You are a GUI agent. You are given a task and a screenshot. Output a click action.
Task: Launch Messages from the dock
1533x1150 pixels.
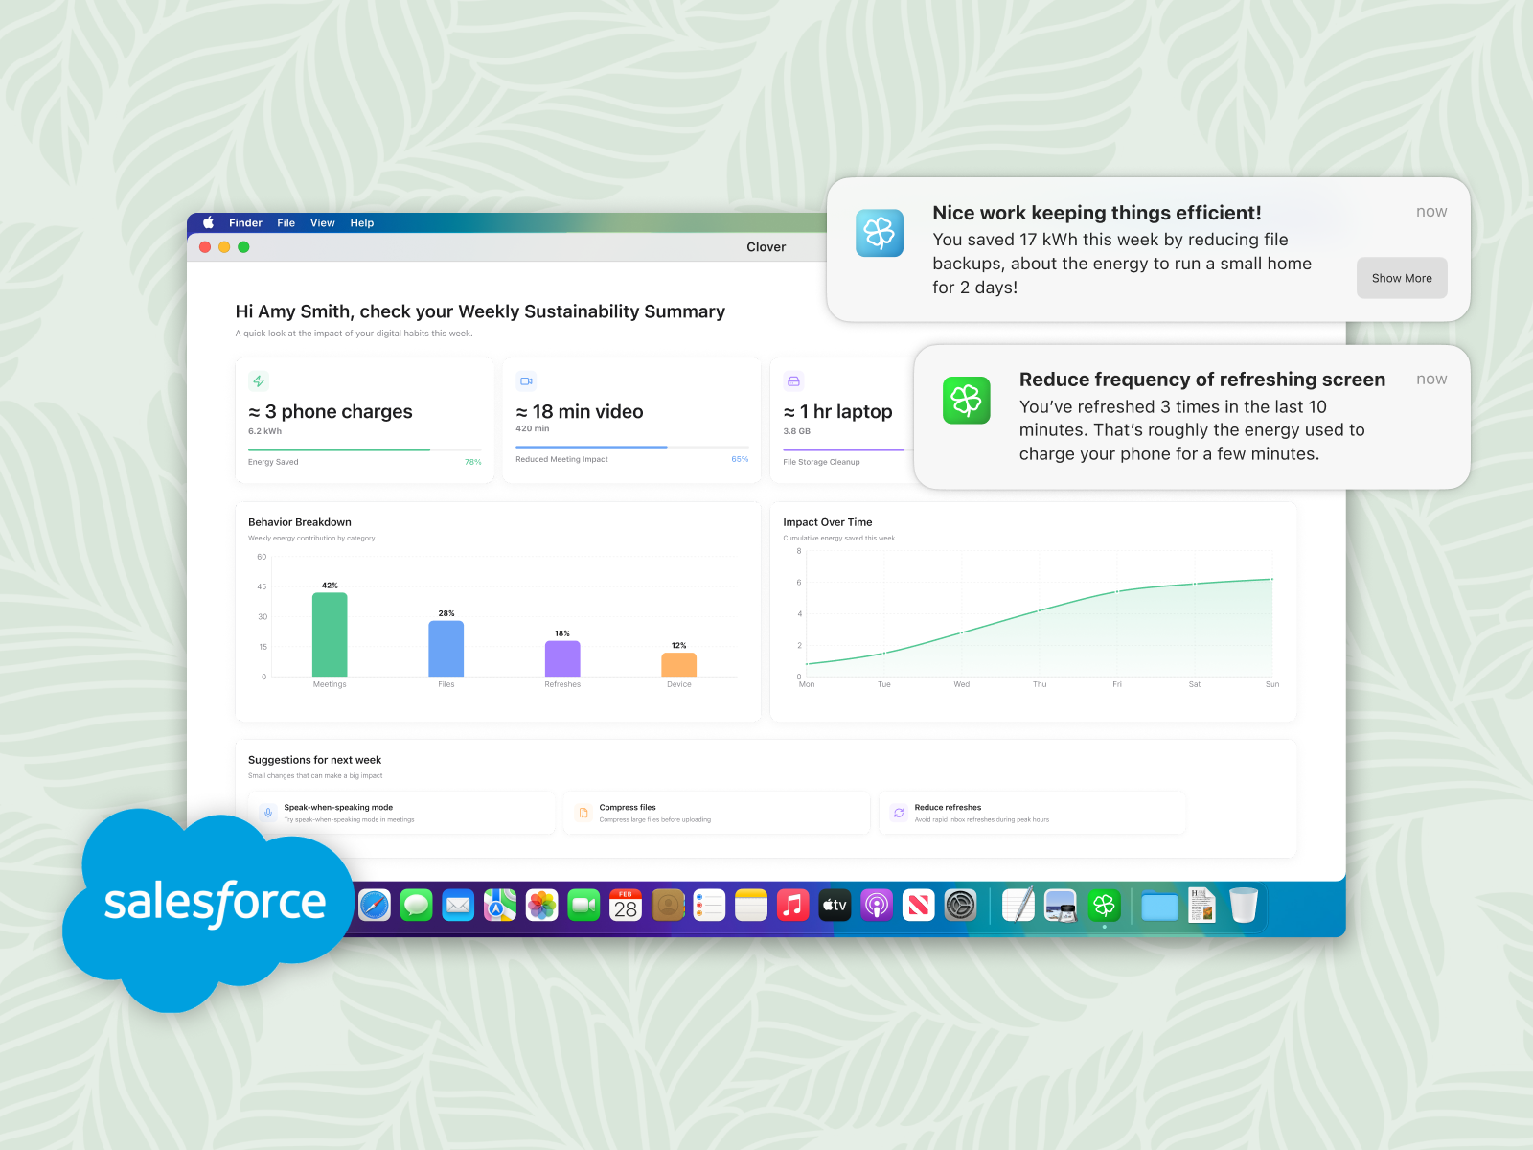coord(417,905)
